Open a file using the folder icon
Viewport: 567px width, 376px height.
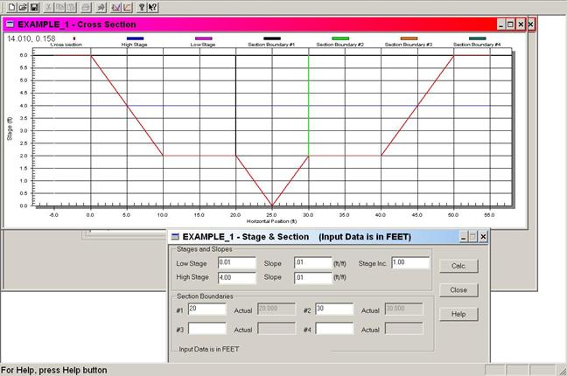20,7
